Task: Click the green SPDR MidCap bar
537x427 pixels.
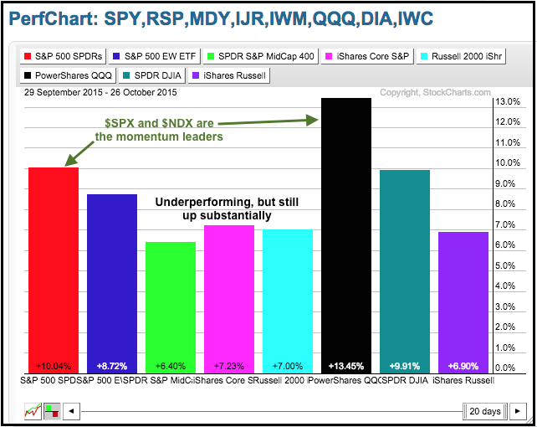Action: 171,308
